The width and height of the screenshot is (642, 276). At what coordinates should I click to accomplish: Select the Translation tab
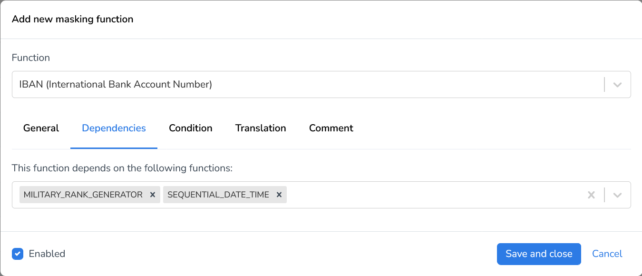point(261,128)
